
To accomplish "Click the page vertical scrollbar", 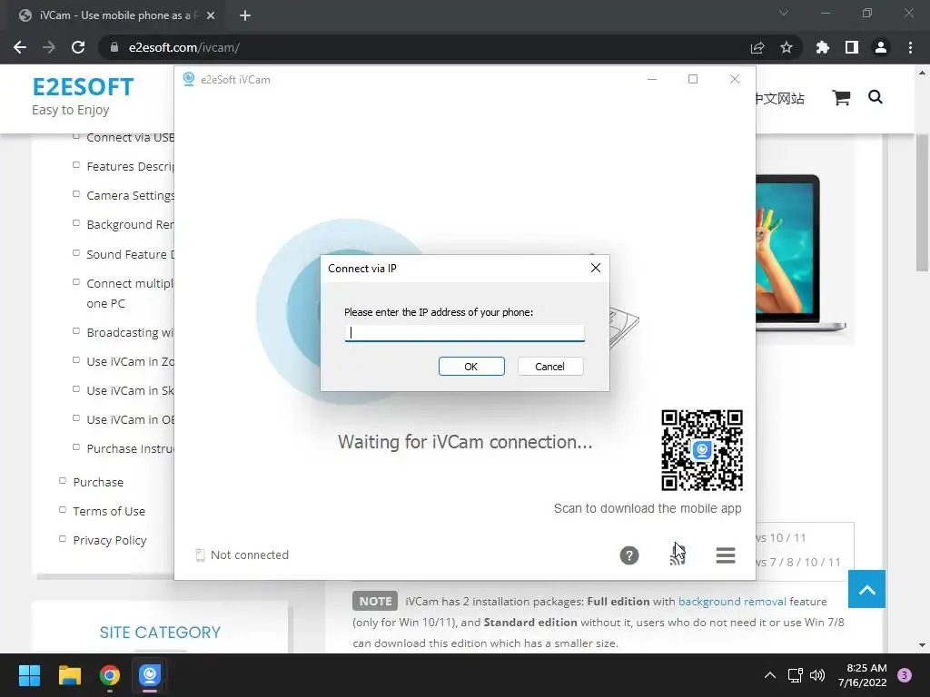I will click(x=922, y=202).
